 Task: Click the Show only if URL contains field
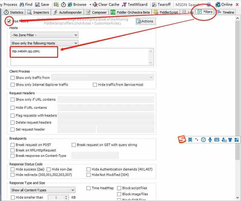(106, 99)
